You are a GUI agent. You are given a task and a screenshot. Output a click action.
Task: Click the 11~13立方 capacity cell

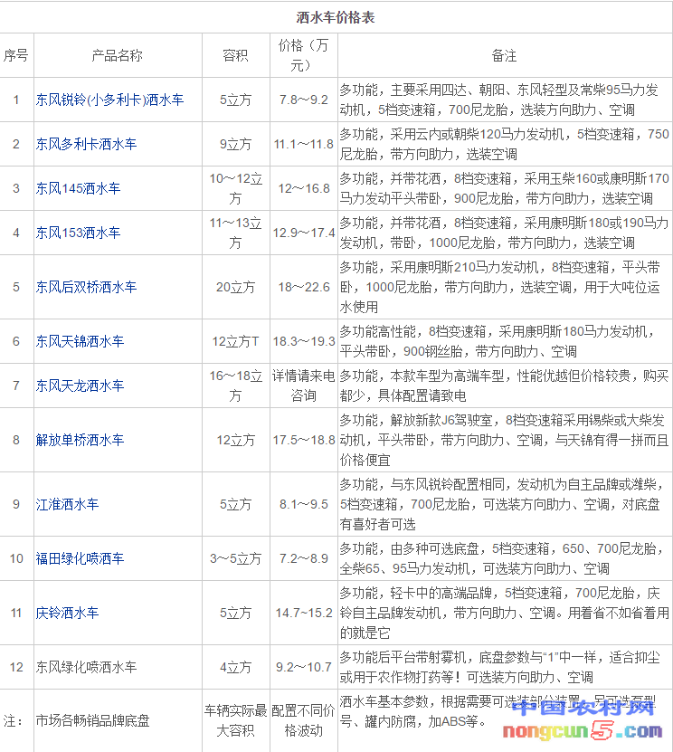pos(235,233)
